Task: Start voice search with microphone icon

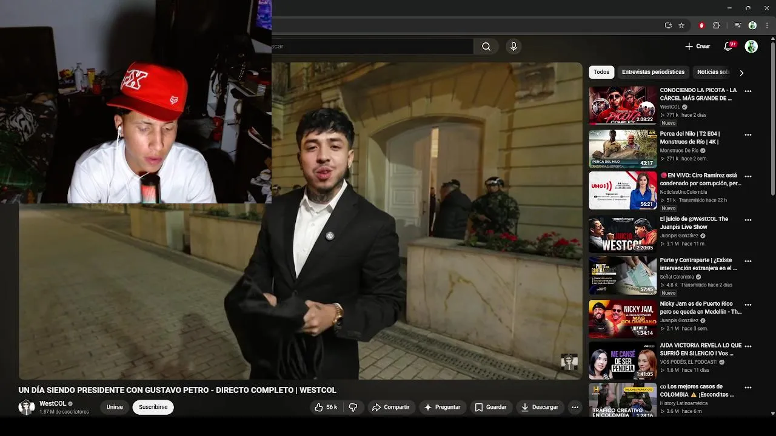Action: 513,47
